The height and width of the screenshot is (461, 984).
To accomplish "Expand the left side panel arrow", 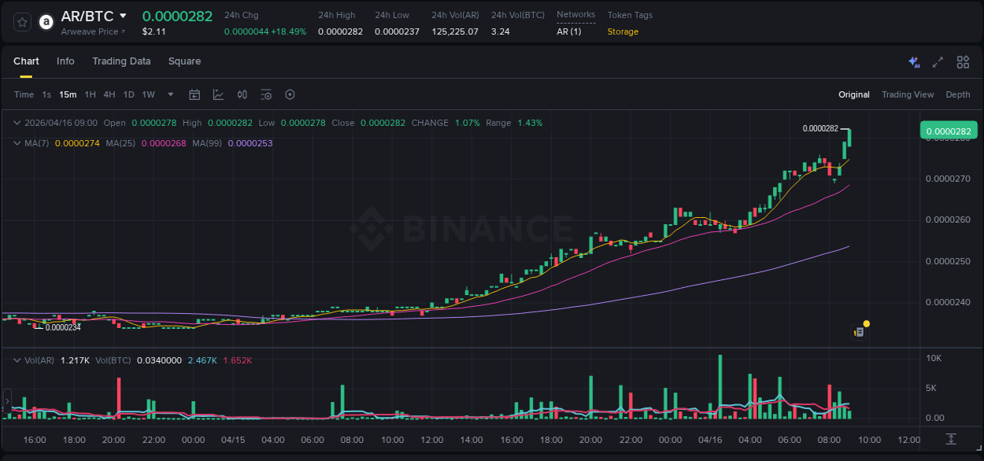I will click(7, 400).
